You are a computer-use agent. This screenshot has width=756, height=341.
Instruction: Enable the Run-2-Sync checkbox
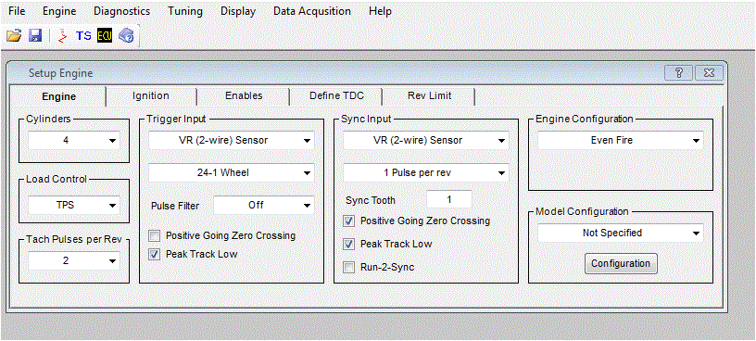tap(348, 267)
